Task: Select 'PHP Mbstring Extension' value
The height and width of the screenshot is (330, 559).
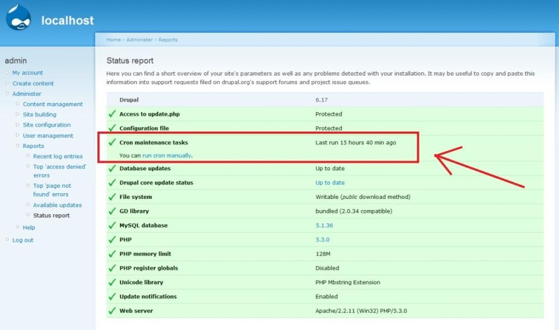Action: tap(348, 282)
